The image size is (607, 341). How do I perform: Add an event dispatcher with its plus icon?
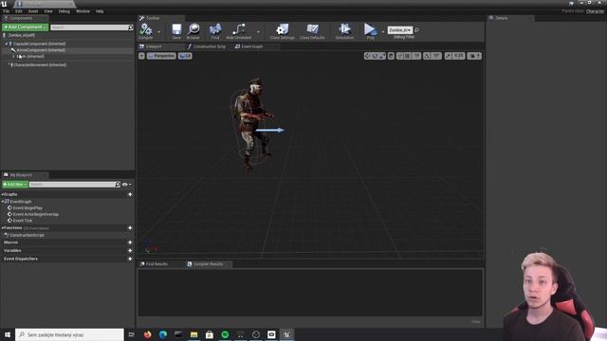point(130,259)
